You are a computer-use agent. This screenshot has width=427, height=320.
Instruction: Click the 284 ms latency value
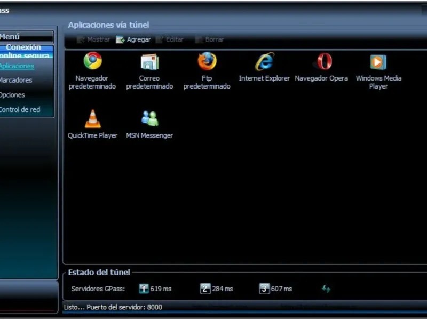click(x=223, y=289)
